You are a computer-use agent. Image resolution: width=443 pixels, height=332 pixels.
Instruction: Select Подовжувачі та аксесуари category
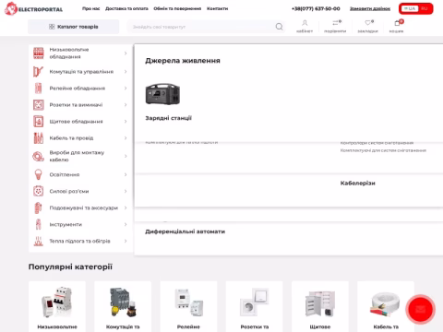(84, 207)
